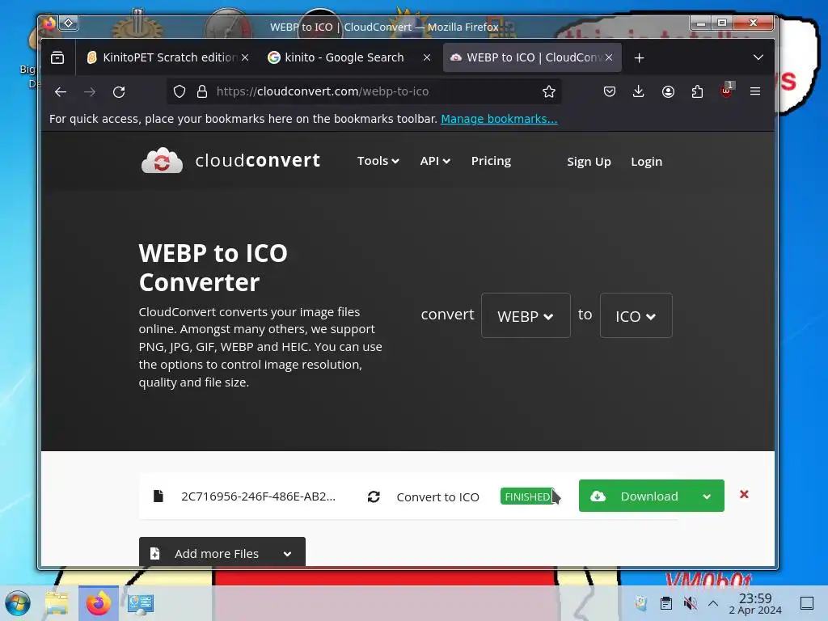Expand hidden system tray icons arrow

[713, 603]
